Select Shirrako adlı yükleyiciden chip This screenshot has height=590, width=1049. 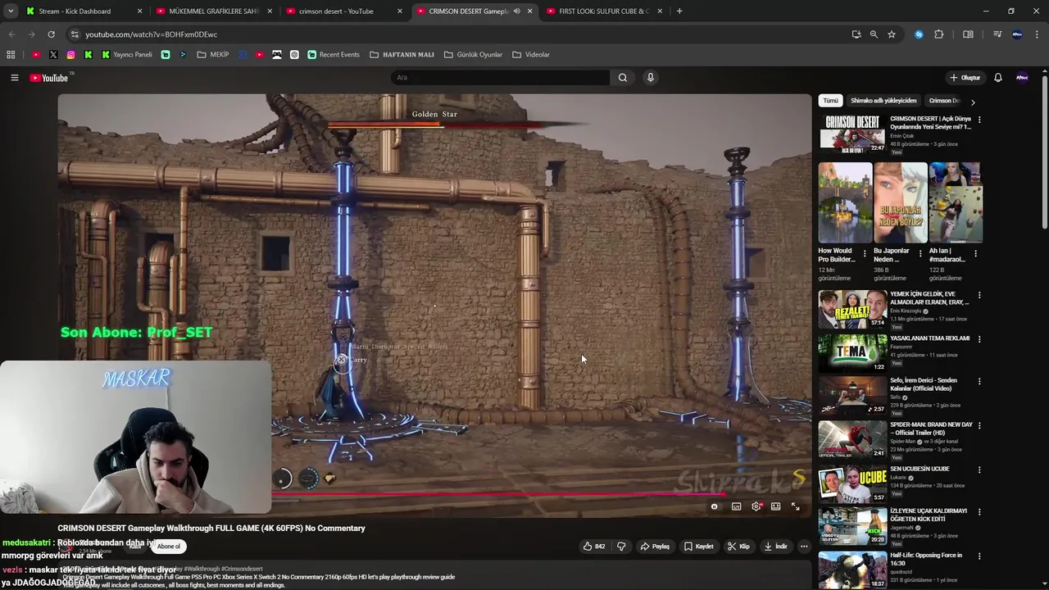click(883, 101)
